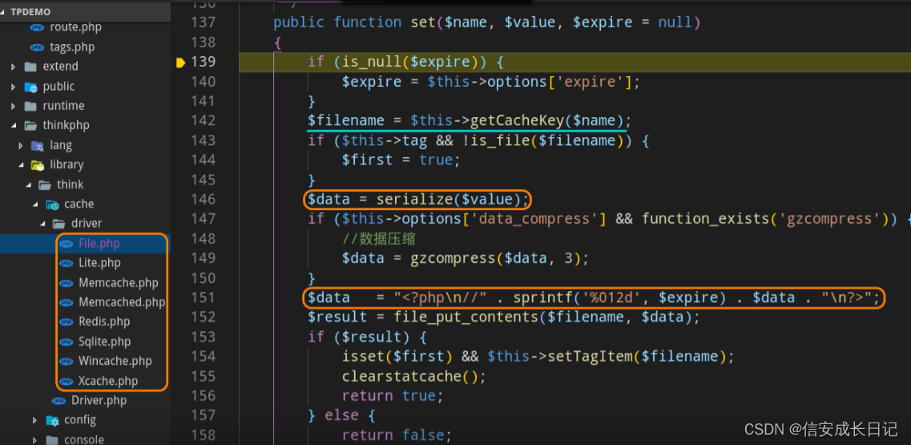Expand the lang folder arrow

(21, 145)
